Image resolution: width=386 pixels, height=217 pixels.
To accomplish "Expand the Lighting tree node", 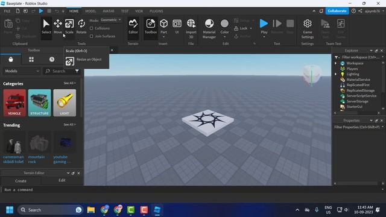I will tap(335, 74).
